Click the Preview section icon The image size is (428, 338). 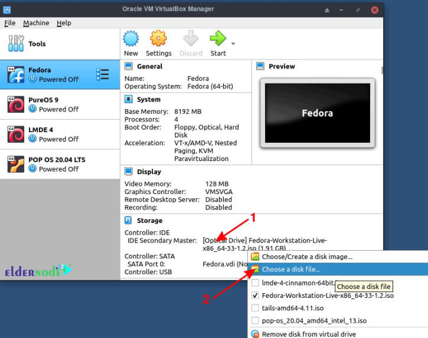pos(260,66)
